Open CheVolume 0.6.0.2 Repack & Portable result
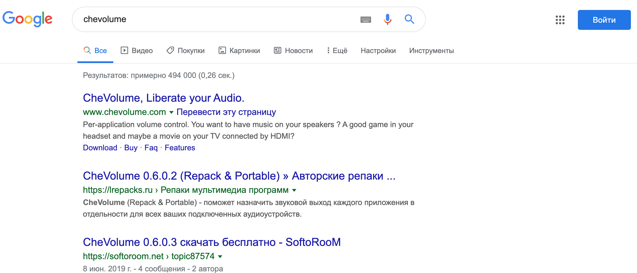 point(239,176)
